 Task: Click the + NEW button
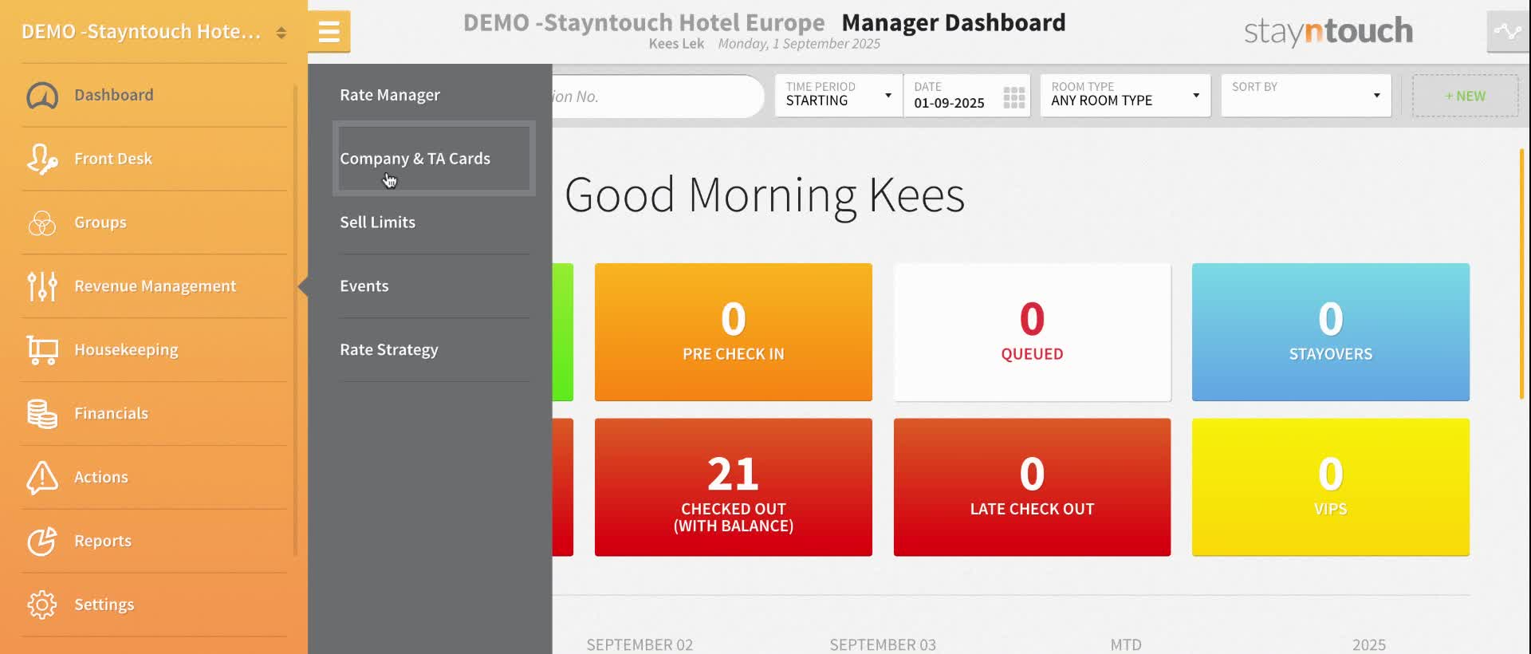coord(1465,96)
